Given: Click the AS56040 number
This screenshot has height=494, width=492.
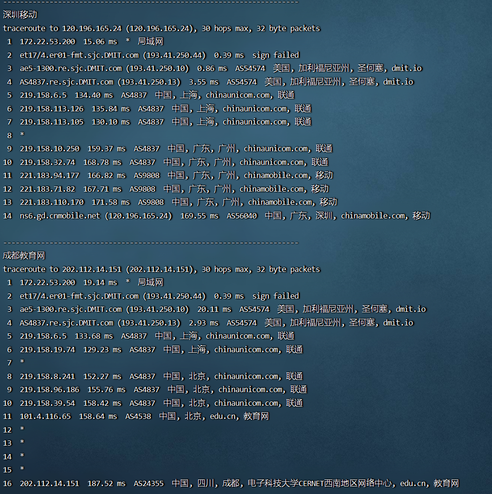Looking at the screenshot, I should 241,216.
